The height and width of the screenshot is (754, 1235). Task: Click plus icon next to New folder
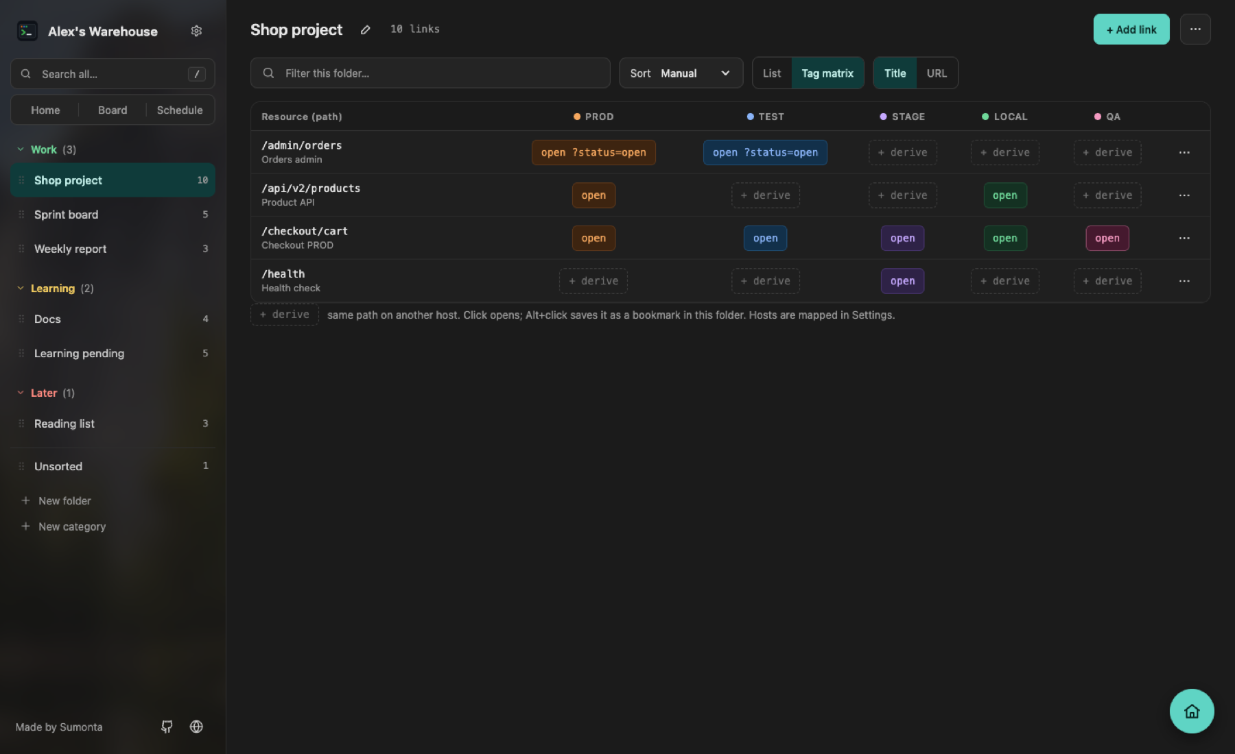pyautogui.click(x=25, y=500)
